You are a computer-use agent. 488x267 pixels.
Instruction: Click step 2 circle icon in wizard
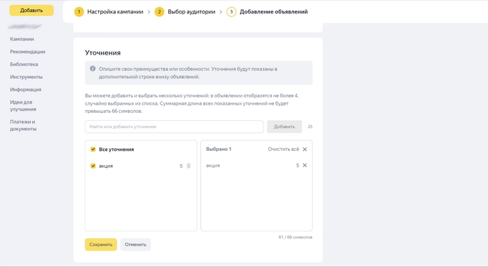[159, 12]
